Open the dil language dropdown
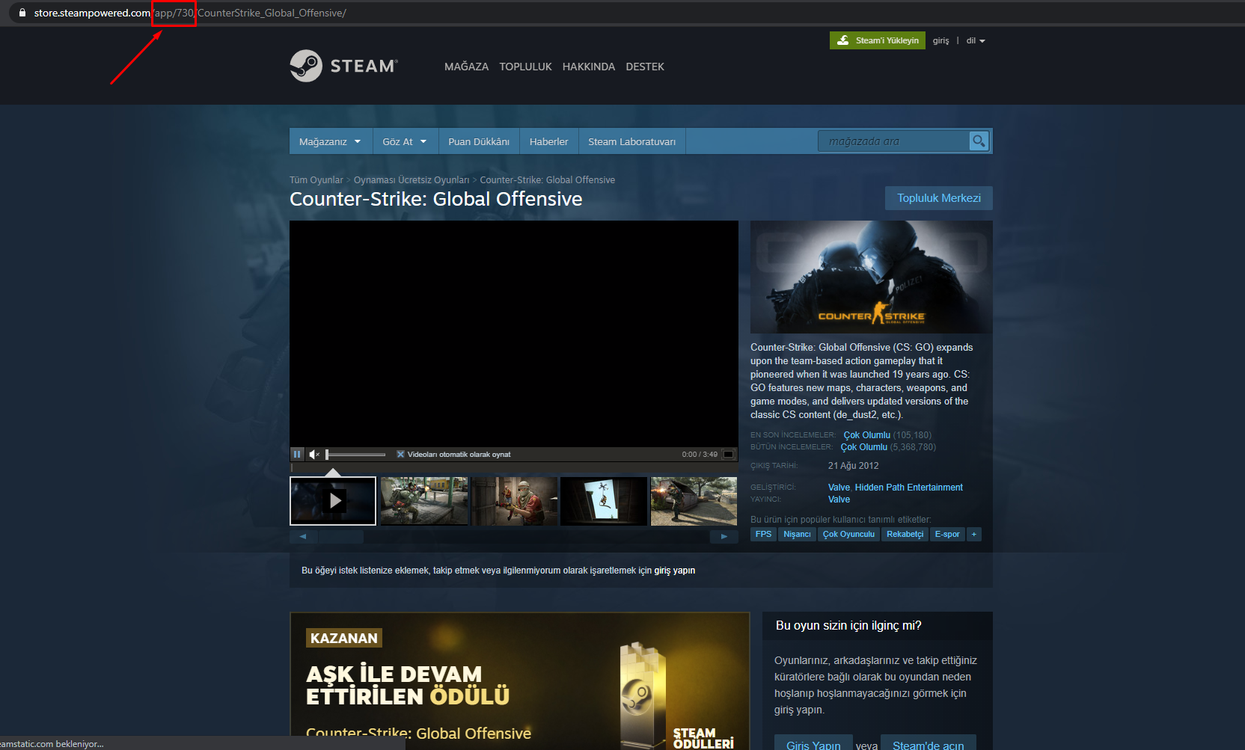The height and width of the screenshot is (750, 1245). point(976,40)
